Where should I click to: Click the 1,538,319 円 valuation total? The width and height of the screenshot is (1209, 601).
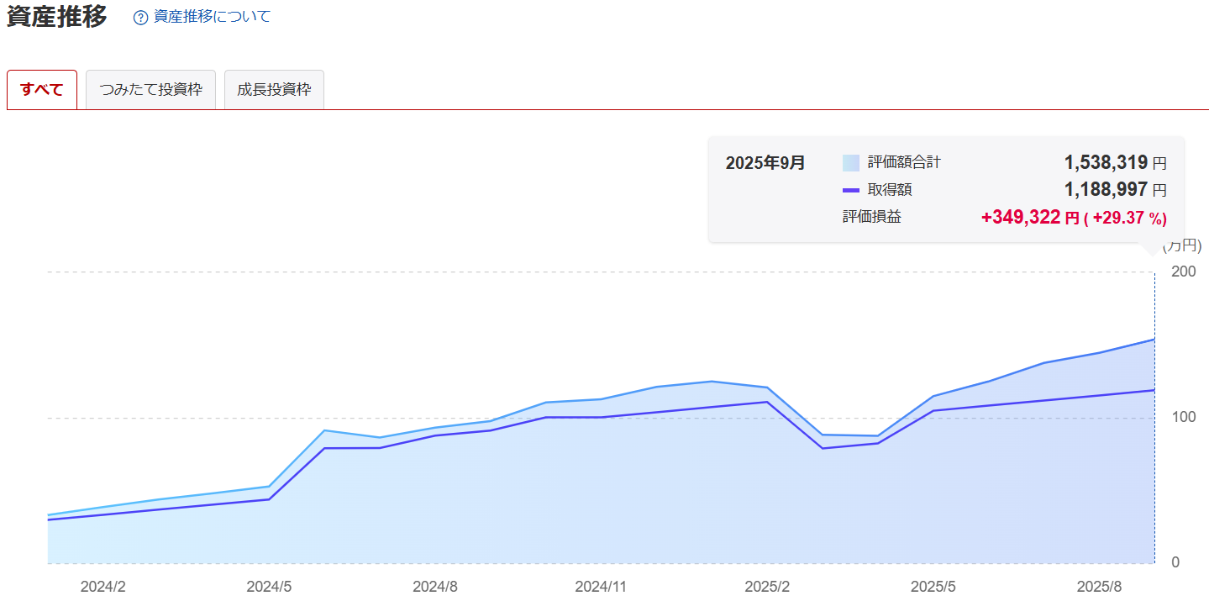tap(1114, 163)
